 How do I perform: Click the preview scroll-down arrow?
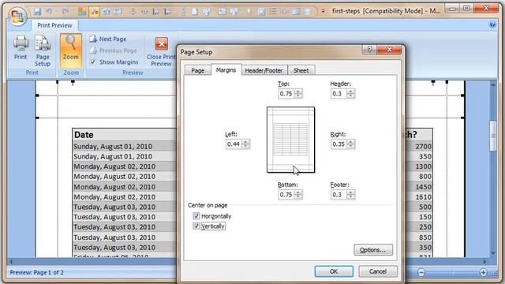(x=492, y=254)
